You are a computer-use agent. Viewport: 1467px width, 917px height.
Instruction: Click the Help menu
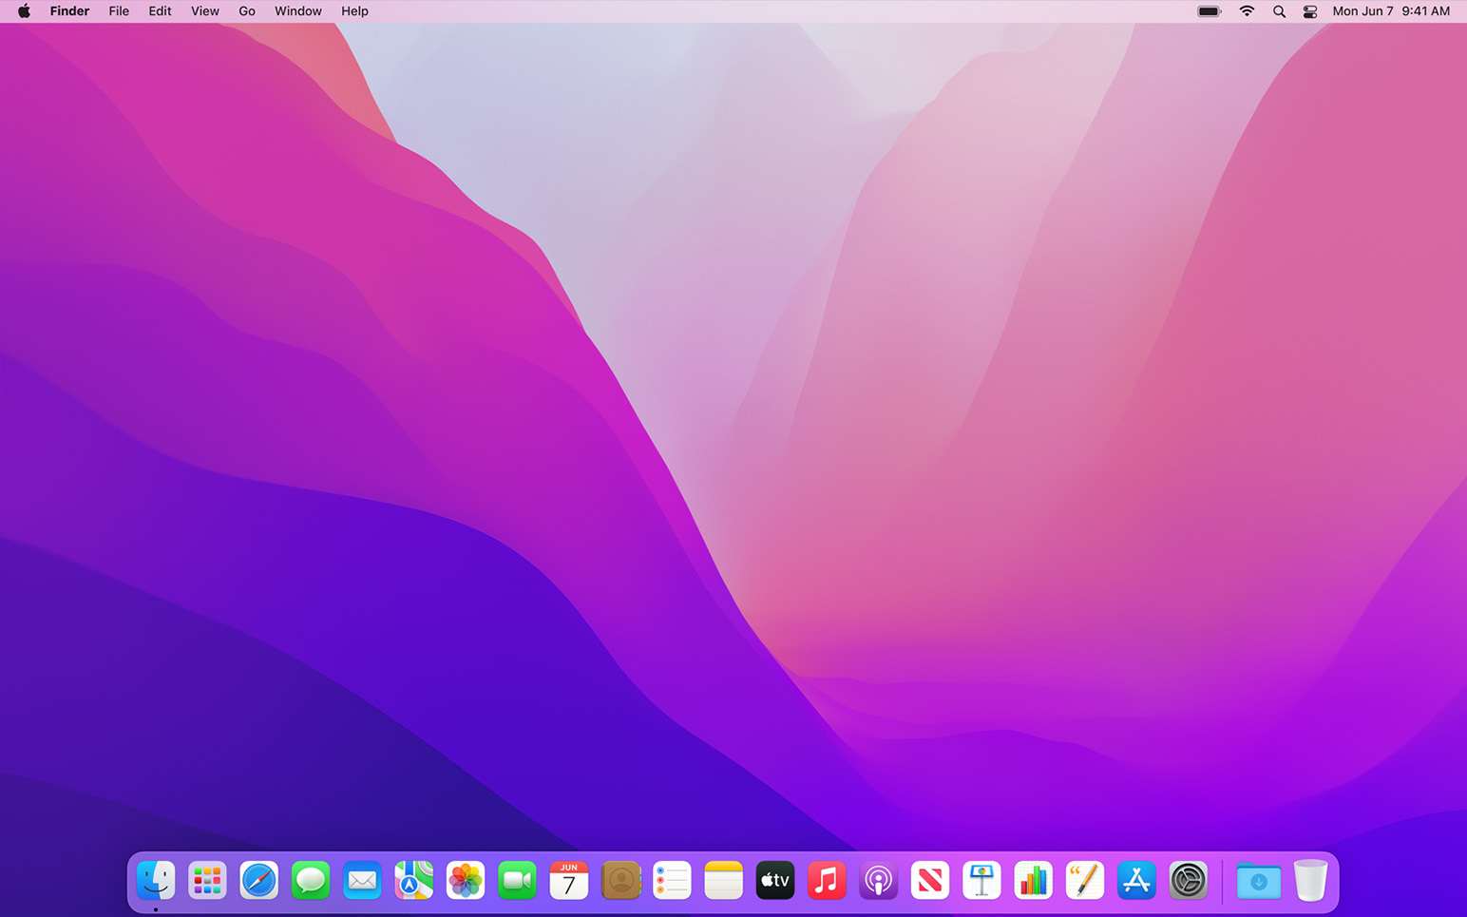(354, 11)
